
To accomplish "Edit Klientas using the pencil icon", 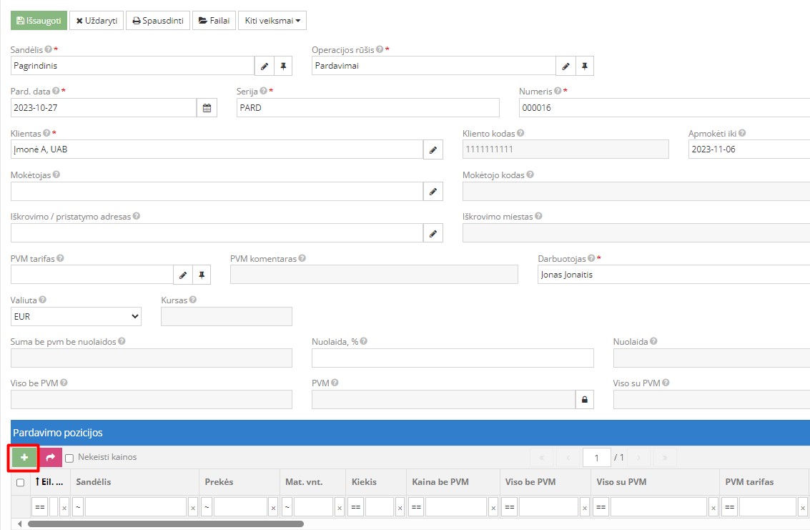I will coord(433,149).
